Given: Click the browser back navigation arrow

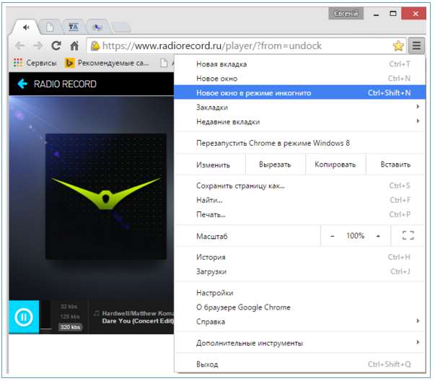Looking at the screenshot, I should [19, 45].
